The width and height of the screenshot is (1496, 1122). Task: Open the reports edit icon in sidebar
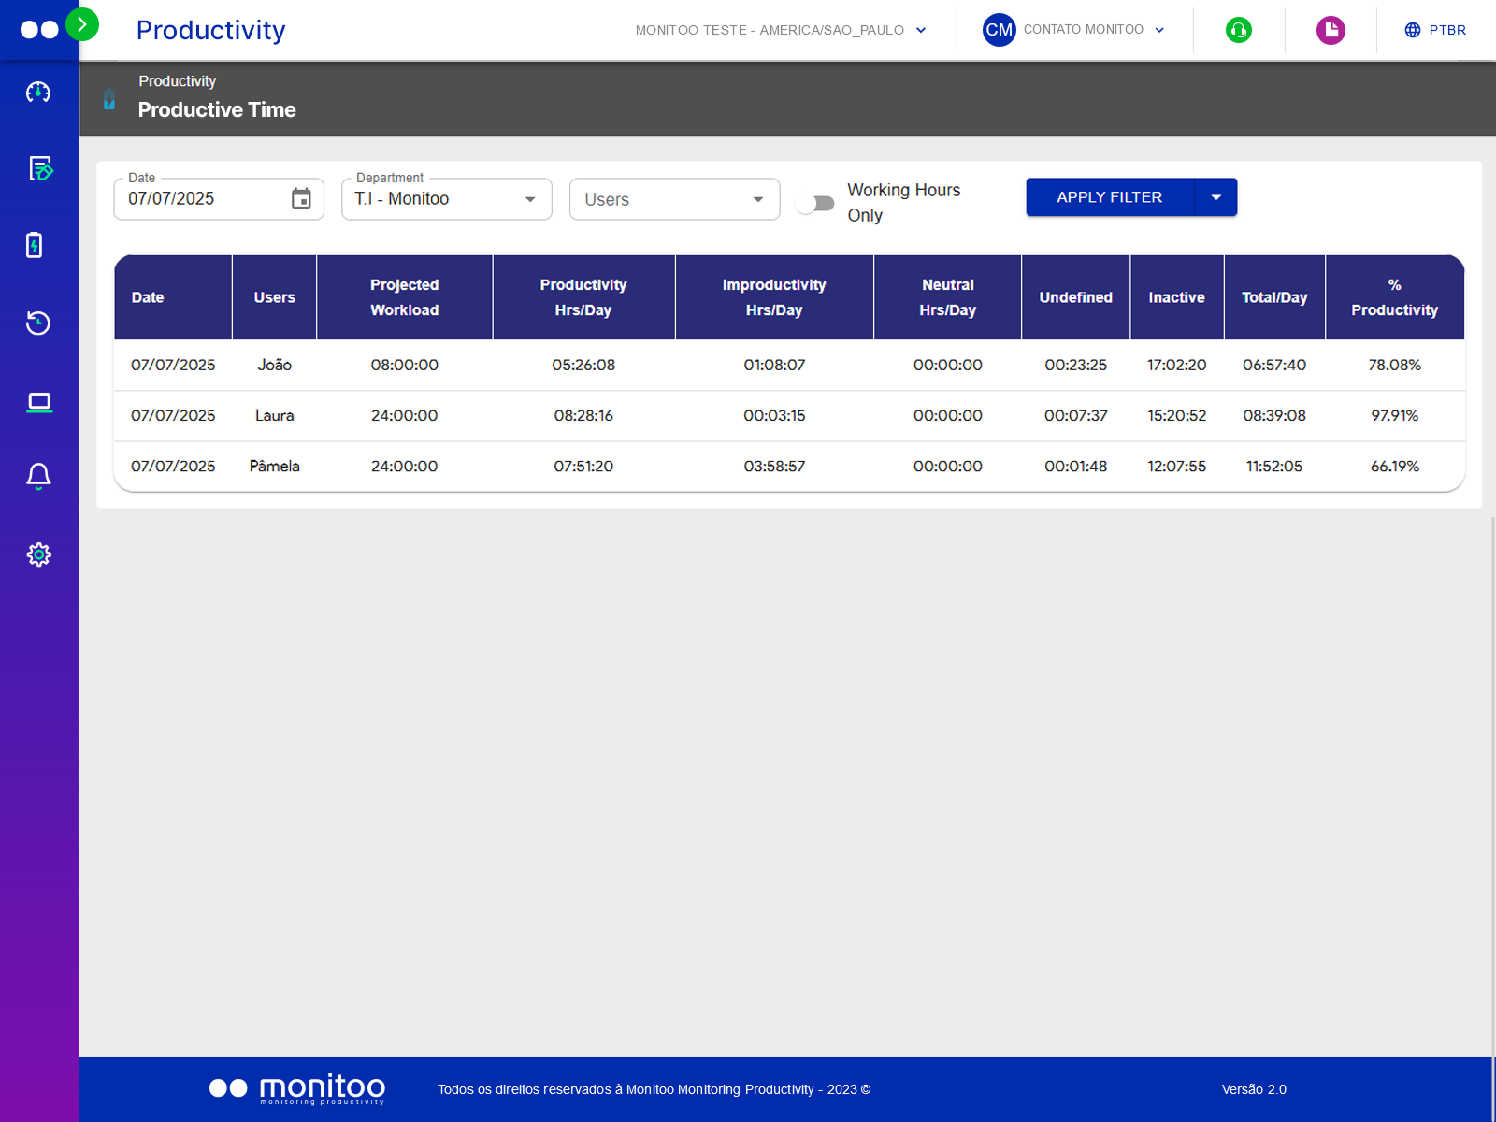[38, 170]
